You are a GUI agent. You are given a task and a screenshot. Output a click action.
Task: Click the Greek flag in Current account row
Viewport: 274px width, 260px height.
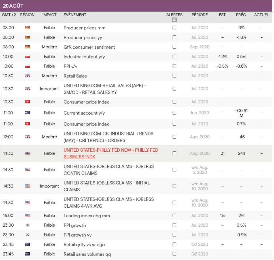(x=27, y=113)
